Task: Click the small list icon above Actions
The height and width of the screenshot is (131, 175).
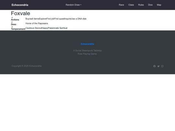Action: [12, 17]
